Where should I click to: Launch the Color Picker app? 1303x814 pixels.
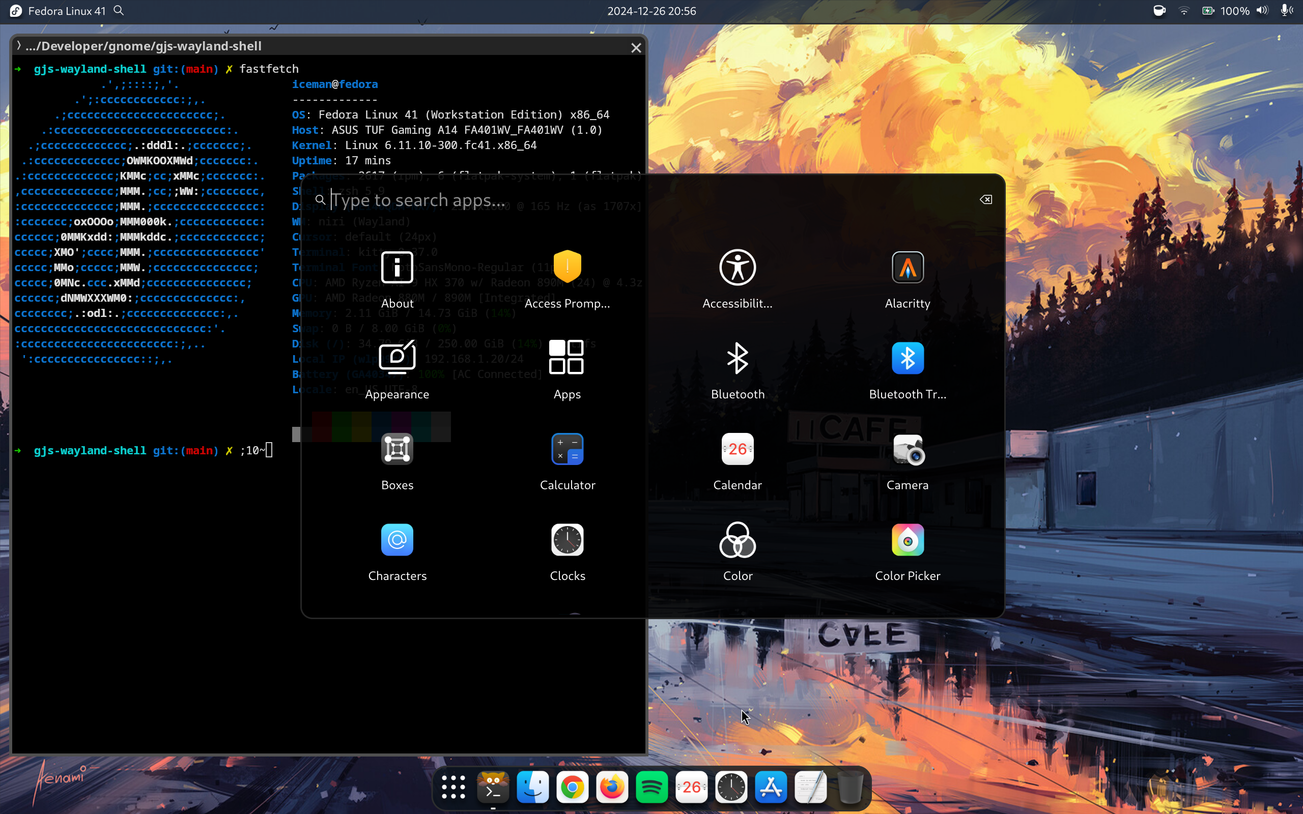pos(907,540)
